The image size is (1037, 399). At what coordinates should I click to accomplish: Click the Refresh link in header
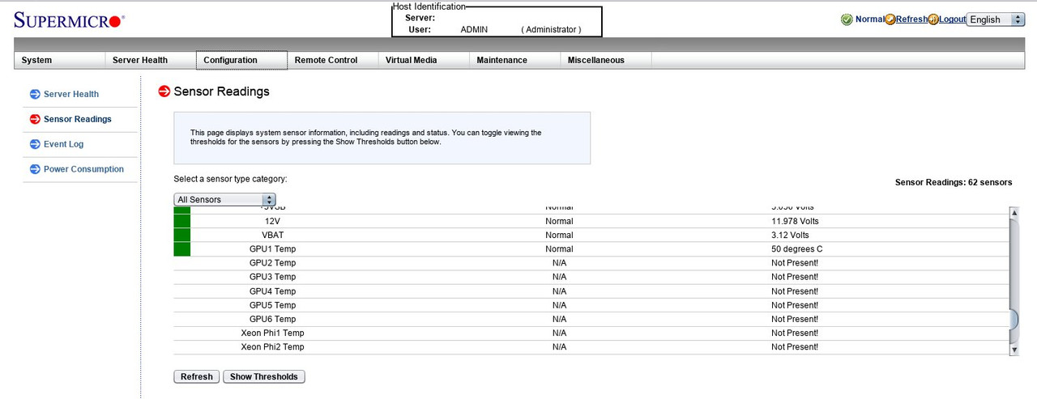click(911, 19)
